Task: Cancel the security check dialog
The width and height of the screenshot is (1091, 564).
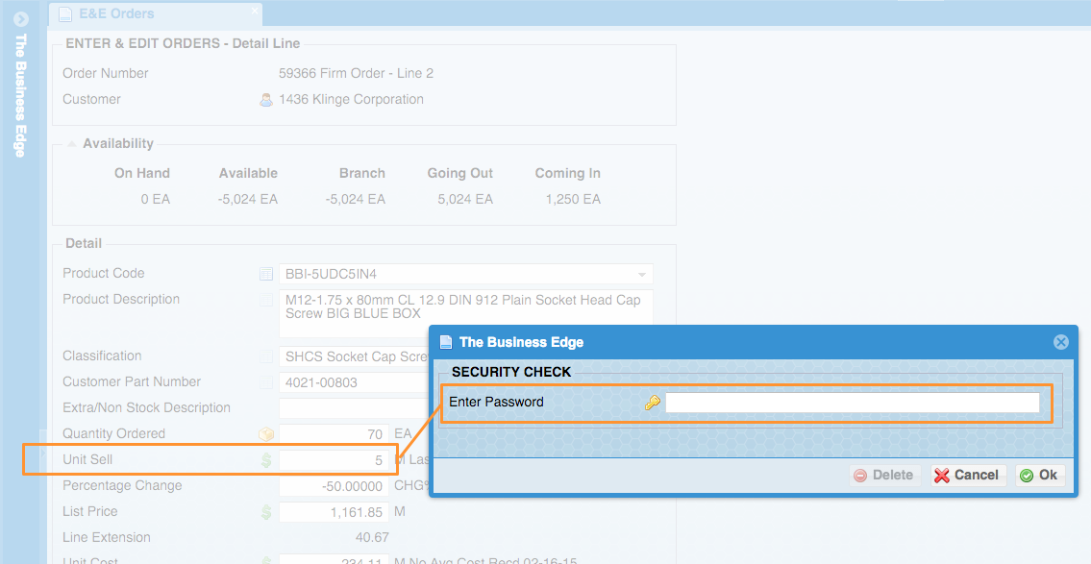Action: [x=968, y=475]
